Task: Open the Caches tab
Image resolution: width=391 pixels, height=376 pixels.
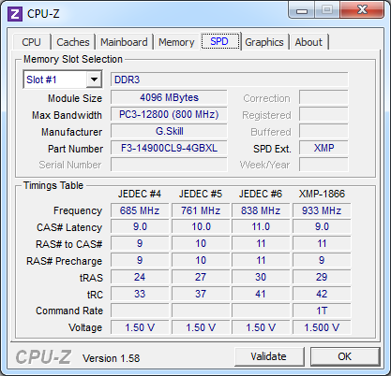Action: 73,42
